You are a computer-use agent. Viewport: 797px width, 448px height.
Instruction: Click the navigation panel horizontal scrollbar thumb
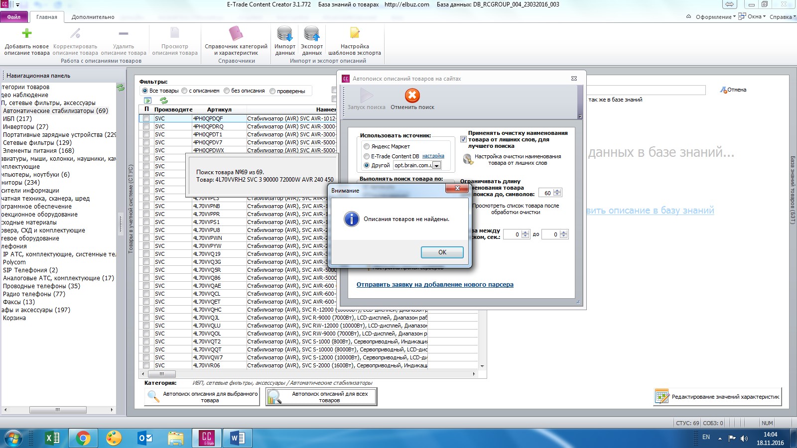point(58,410)
